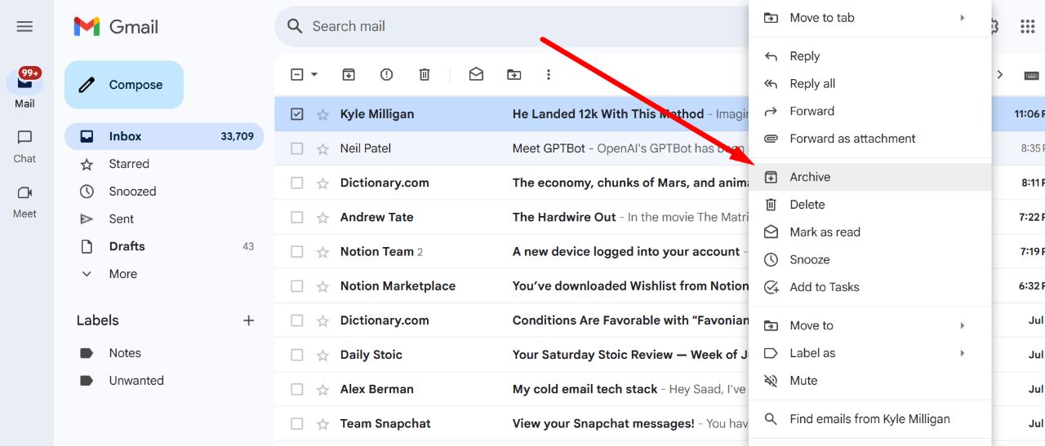Viewport: 1045px width, 446px height.
Task: Choose Mark as read in context menu
Action: coord(870,232)
